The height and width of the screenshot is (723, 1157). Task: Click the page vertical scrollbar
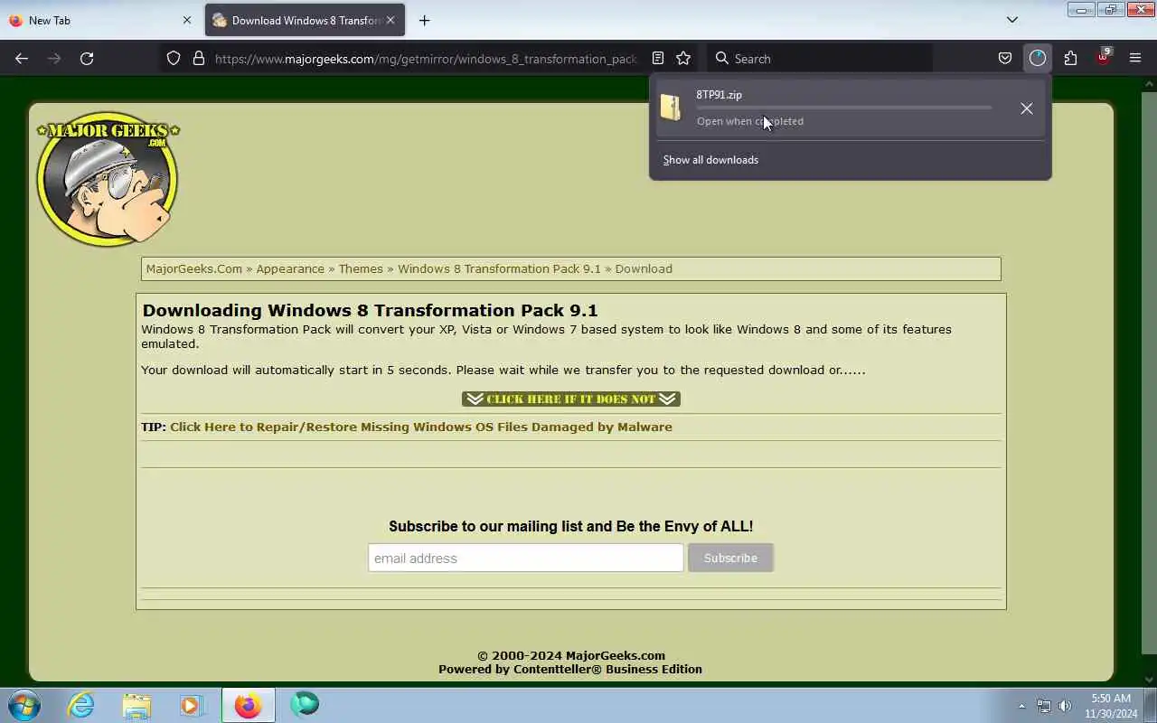point(1149,372)
